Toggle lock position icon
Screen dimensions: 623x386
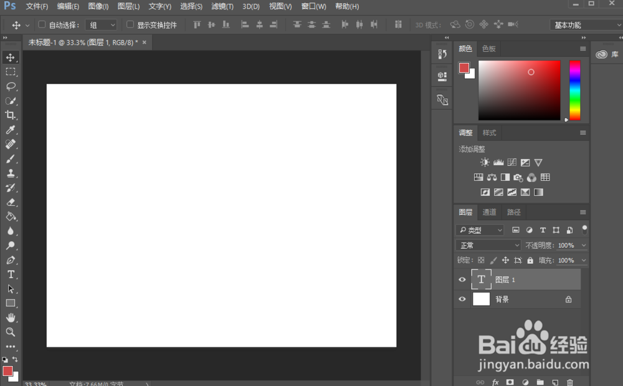pyautogui.click(x=505, y=260)
